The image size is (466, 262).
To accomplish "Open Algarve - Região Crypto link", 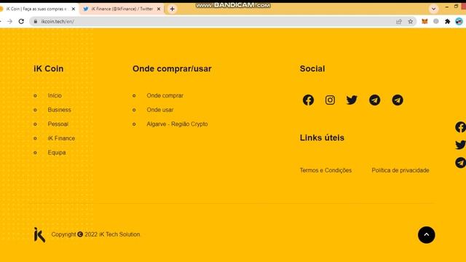I will [177, 124].
